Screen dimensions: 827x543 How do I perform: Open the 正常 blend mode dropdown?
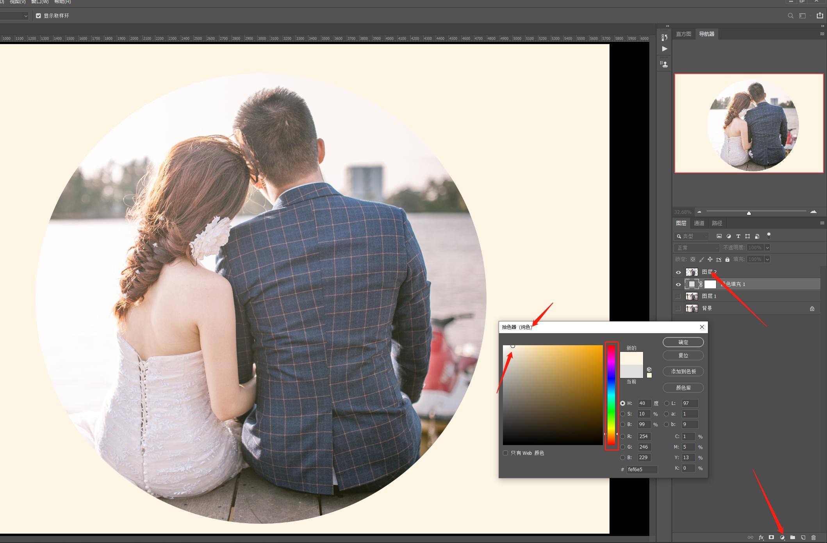point(697,248)
